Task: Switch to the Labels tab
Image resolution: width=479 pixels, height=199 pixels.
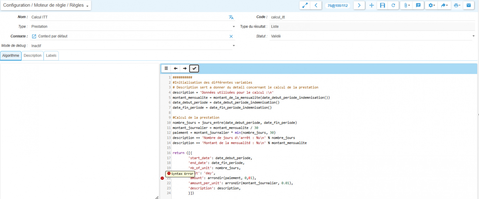Action: (51, 56)
